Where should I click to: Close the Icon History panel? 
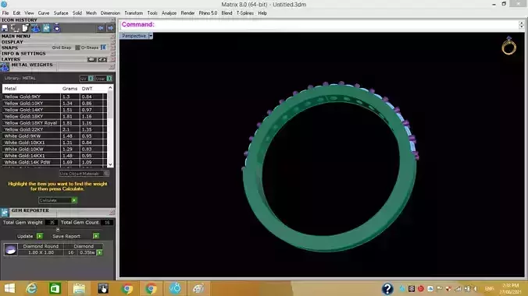(112, 20)
